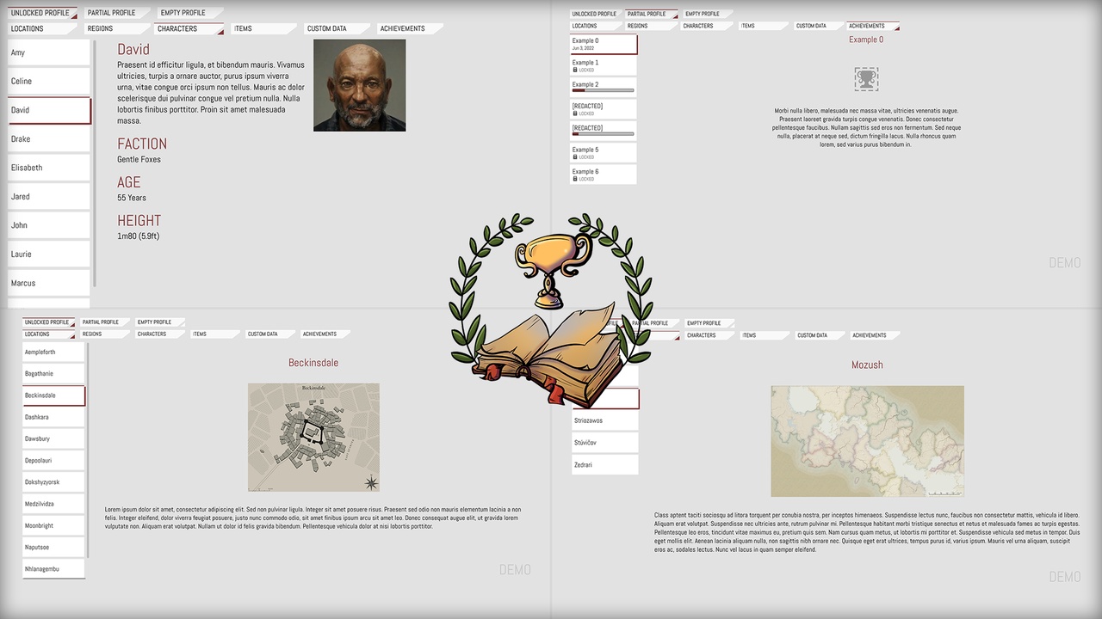
Task: Click David's portrait photo
Action: 360,85
